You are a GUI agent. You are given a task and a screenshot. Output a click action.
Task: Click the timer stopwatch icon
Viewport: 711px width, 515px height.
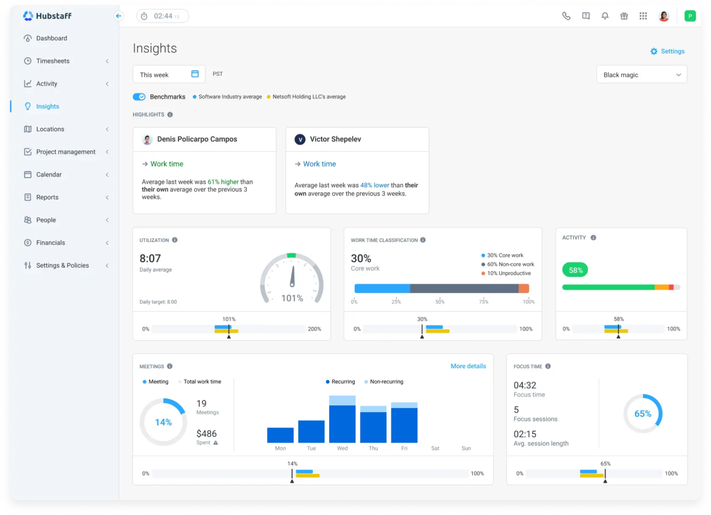pos(144,16)
